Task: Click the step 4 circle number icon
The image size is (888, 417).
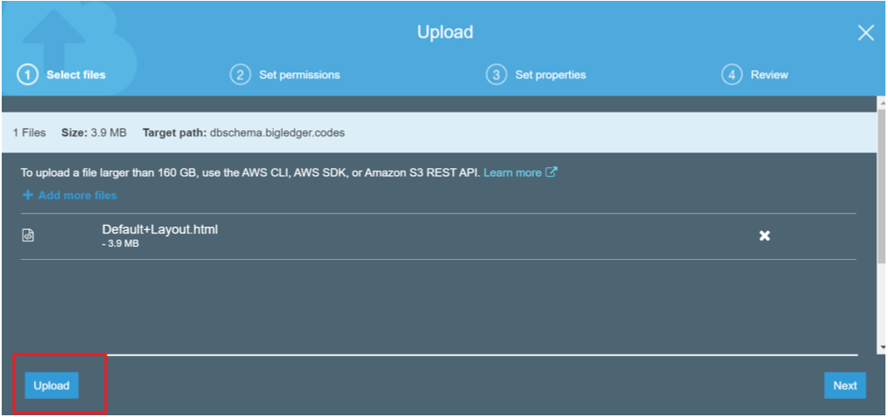Action: pos(731,75)
